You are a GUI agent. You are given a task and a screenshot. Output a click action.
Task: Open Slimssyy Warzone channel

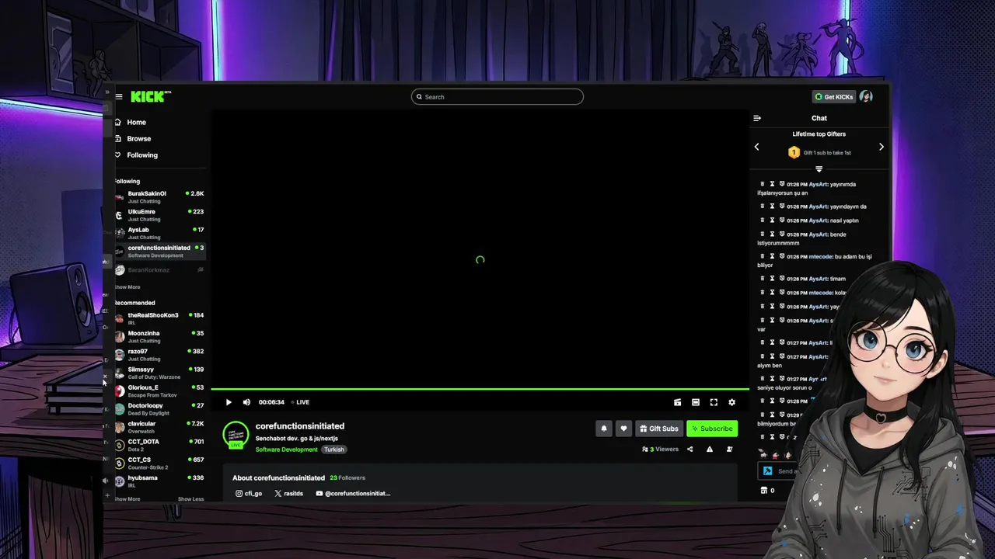pos(159,373)
